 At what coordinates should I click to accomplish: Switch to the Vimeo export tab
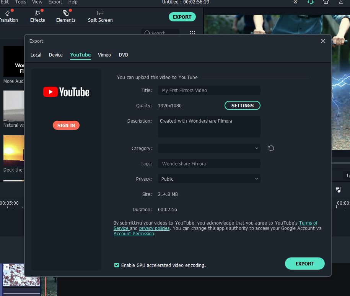[x=104, y=55]
